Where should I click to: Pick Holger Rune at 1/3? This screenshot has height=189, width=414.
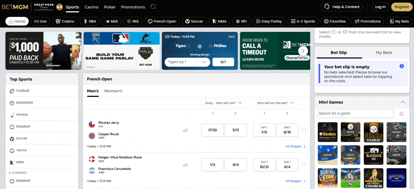tap(213, 165)
